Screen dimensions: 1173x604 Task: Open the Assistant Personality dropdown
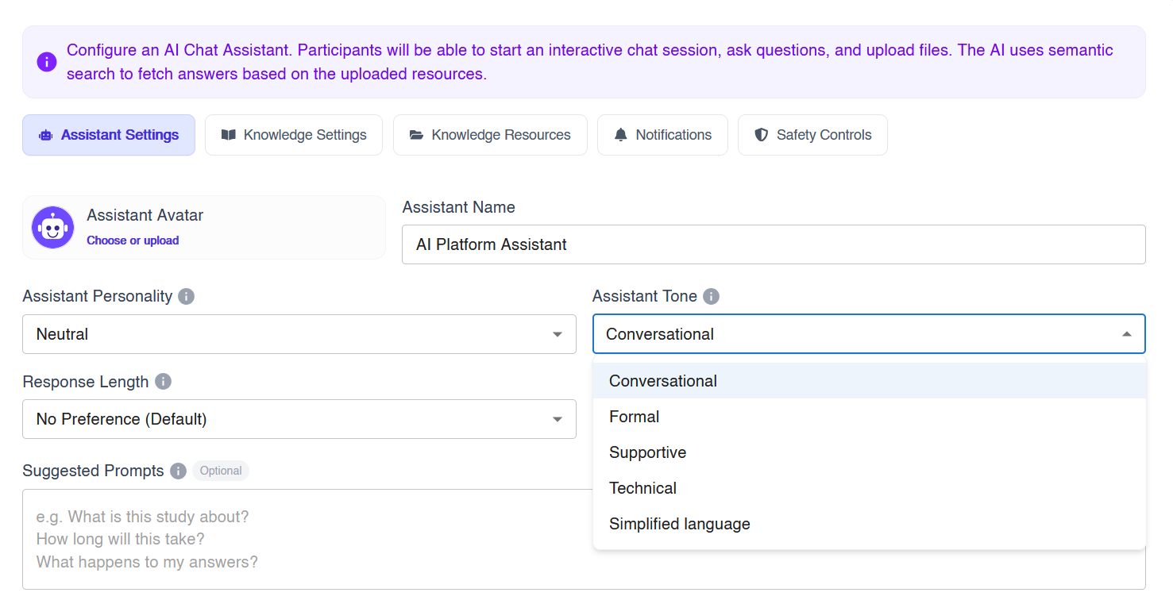tap(299, 334)
